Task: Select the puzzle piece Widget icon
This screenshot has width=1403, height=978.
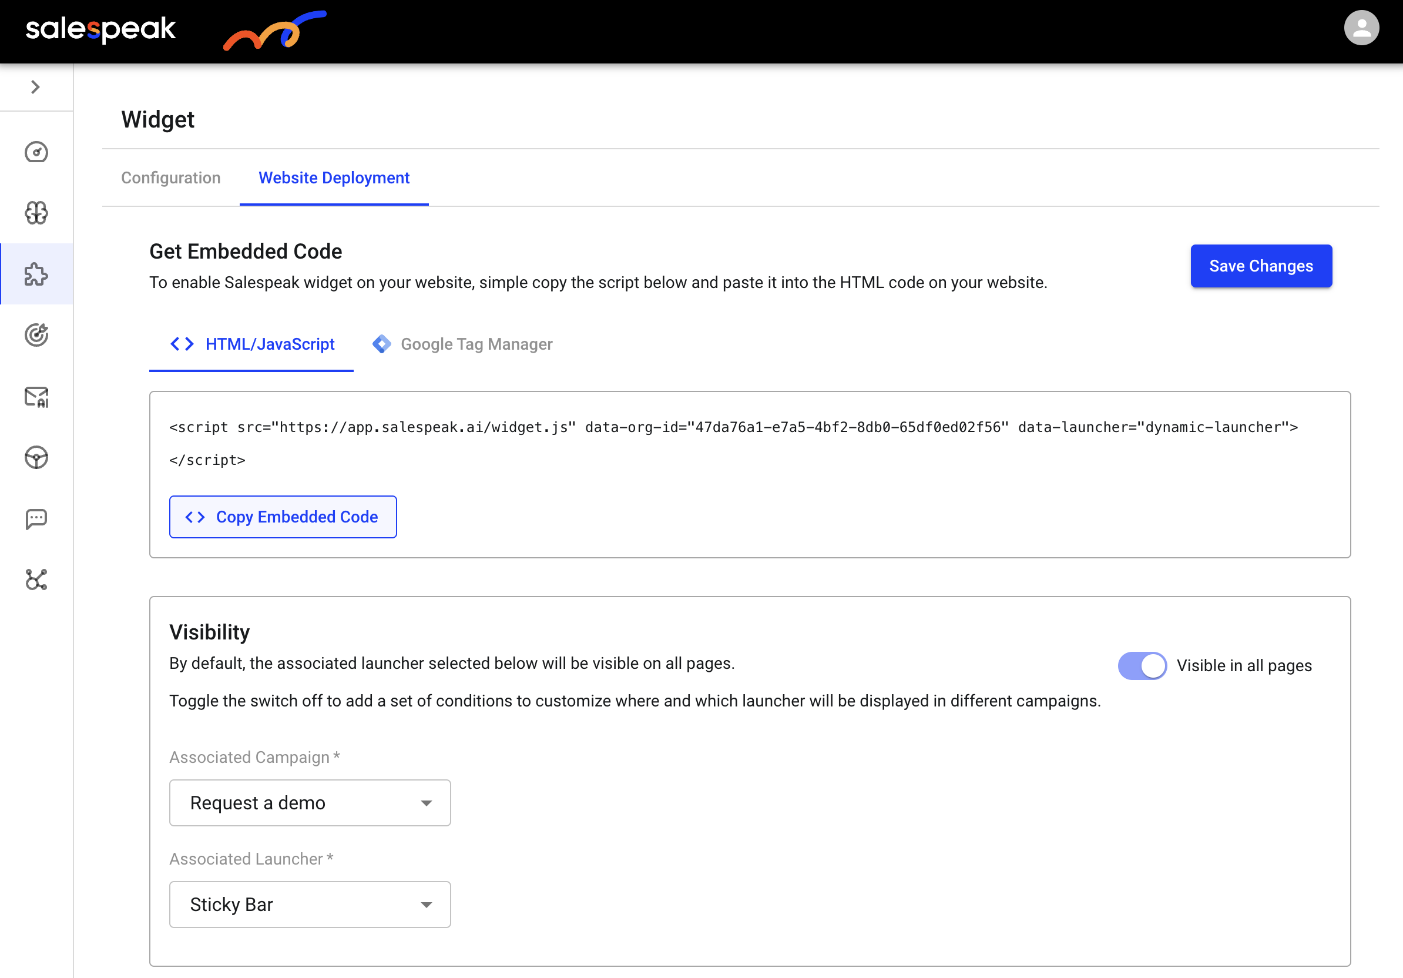Action: [x=36, y=274]
